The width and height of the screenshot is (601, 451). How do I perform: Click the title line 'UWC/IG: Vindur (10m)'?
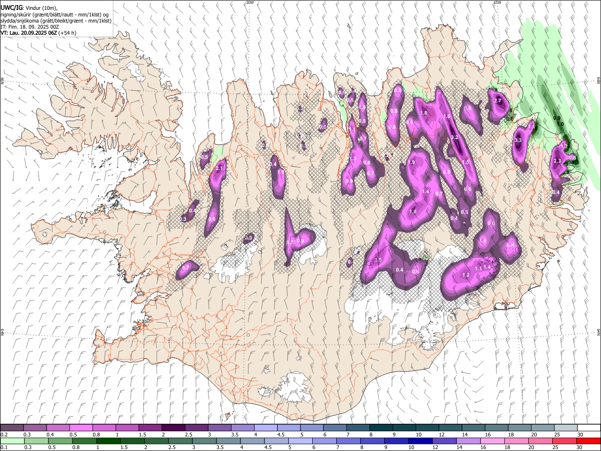pos(29,8)
